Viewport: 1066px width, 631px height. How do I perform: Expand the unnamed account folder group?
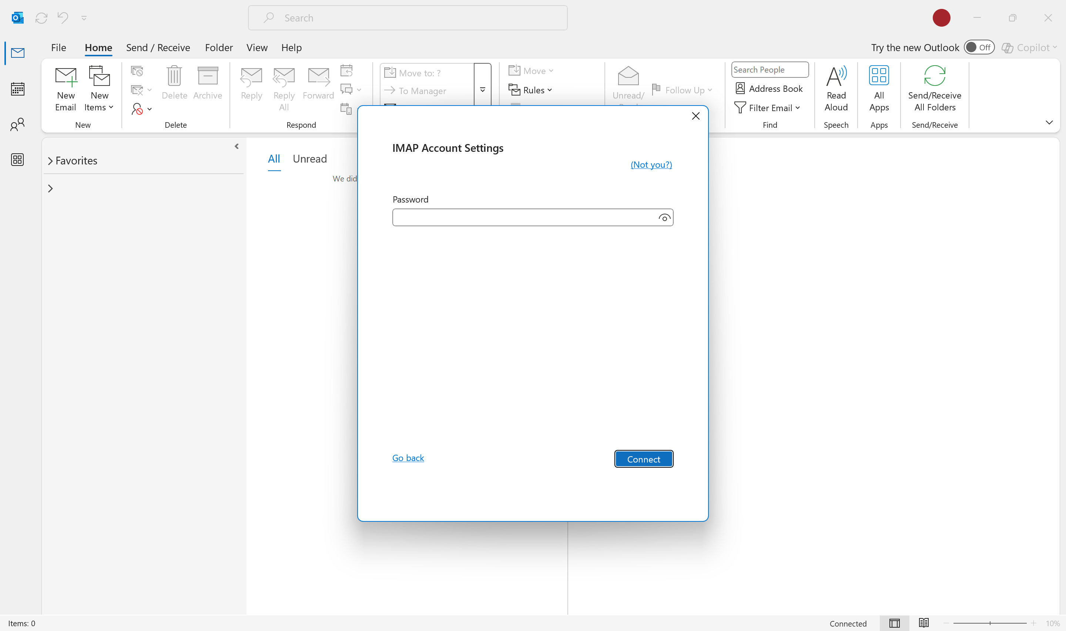click(x=51, y=188)
